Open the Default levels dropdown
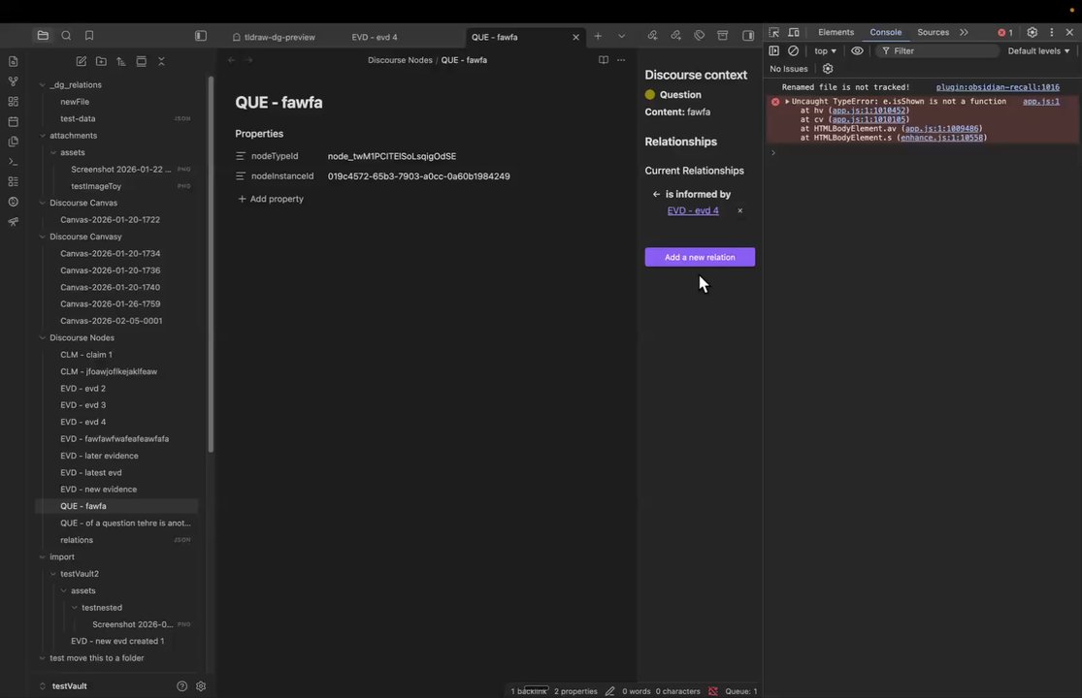This screenshot has height=698, width=1082. pyautogui.click(x=1038, y=51)
